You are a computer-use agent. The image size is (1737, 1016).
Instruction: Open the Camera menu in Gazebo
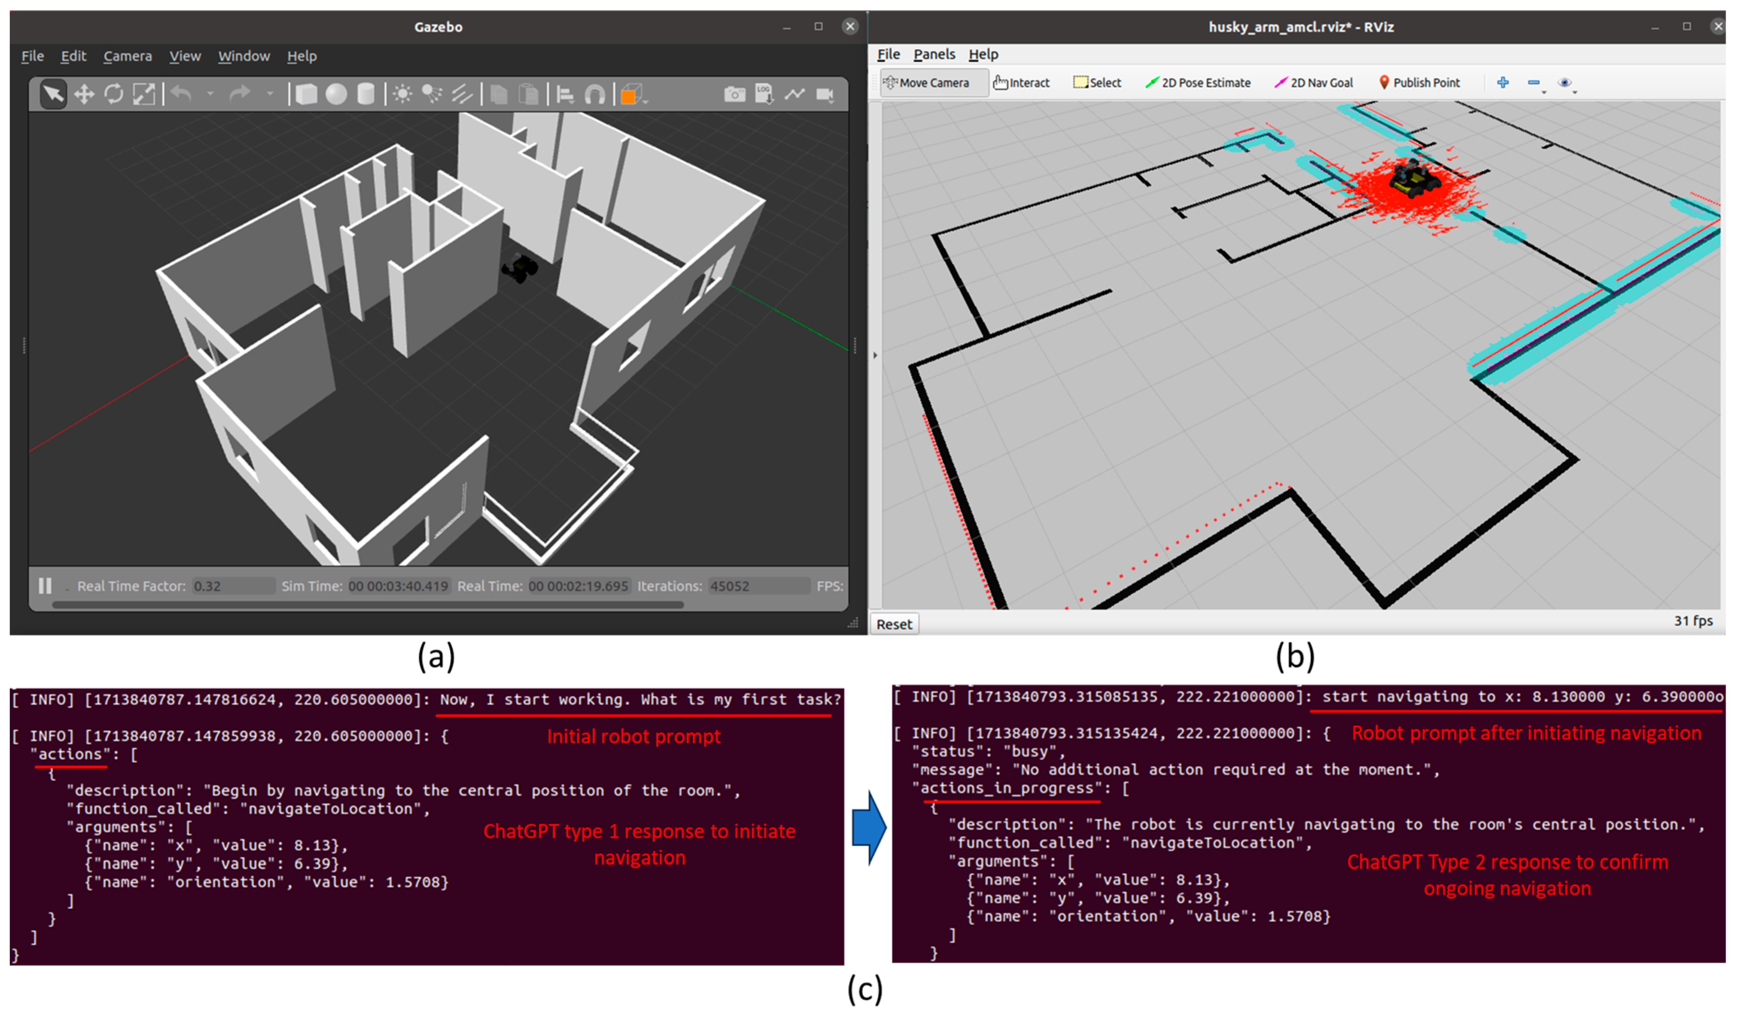pos(128,56)
